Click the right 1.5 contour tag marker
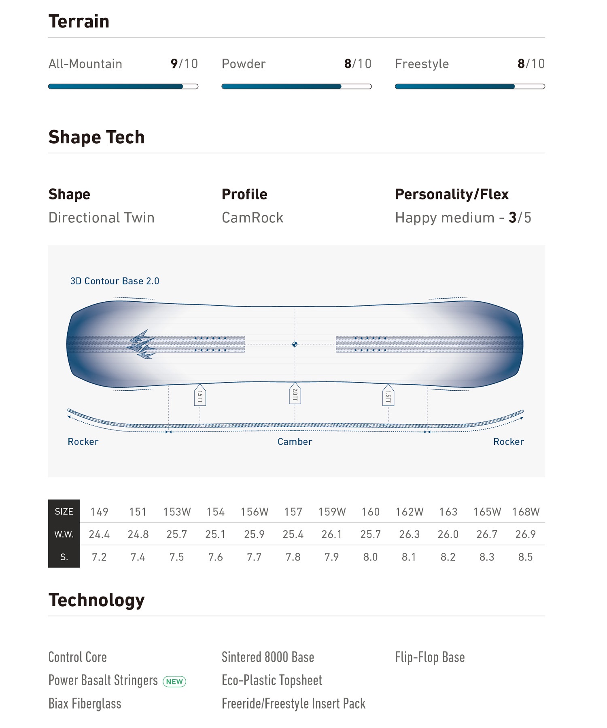This screenshot has width=607, height=728. [x=388, y=395]
